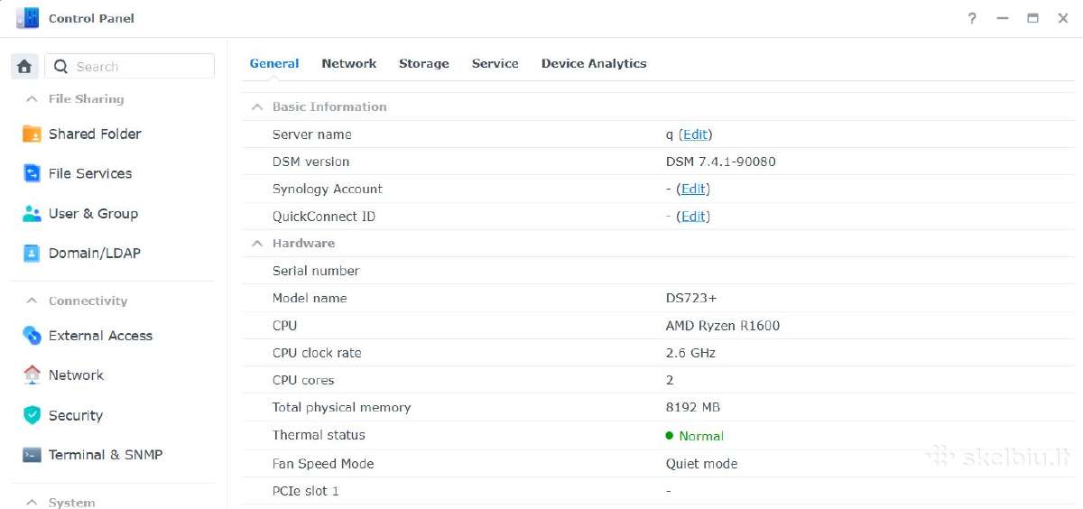Go to Control Panel home icon
The image size is (1083, 509).
[25, 67]
